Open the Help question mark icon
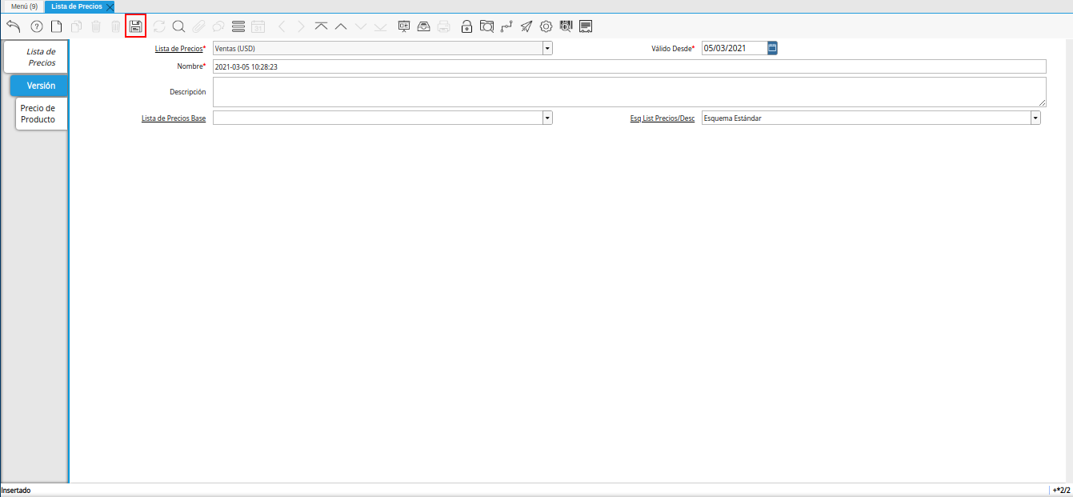Viewport: 1073px width, 497px height. point(36,26)
